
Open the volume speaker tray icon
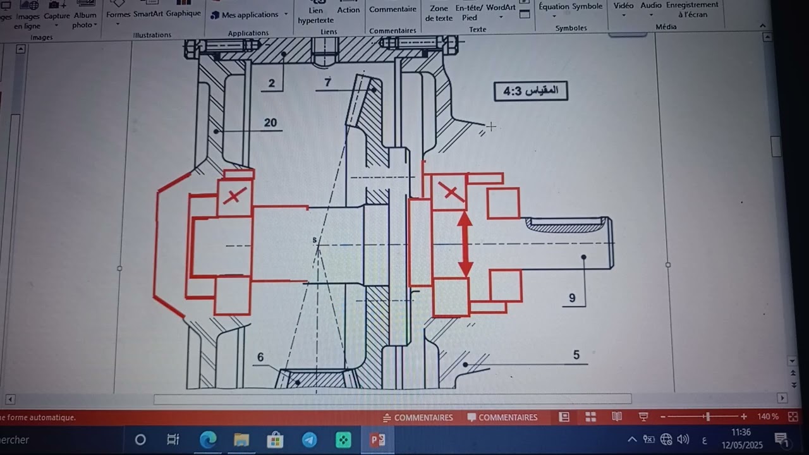pyautogui.click(x=683, y=440)
